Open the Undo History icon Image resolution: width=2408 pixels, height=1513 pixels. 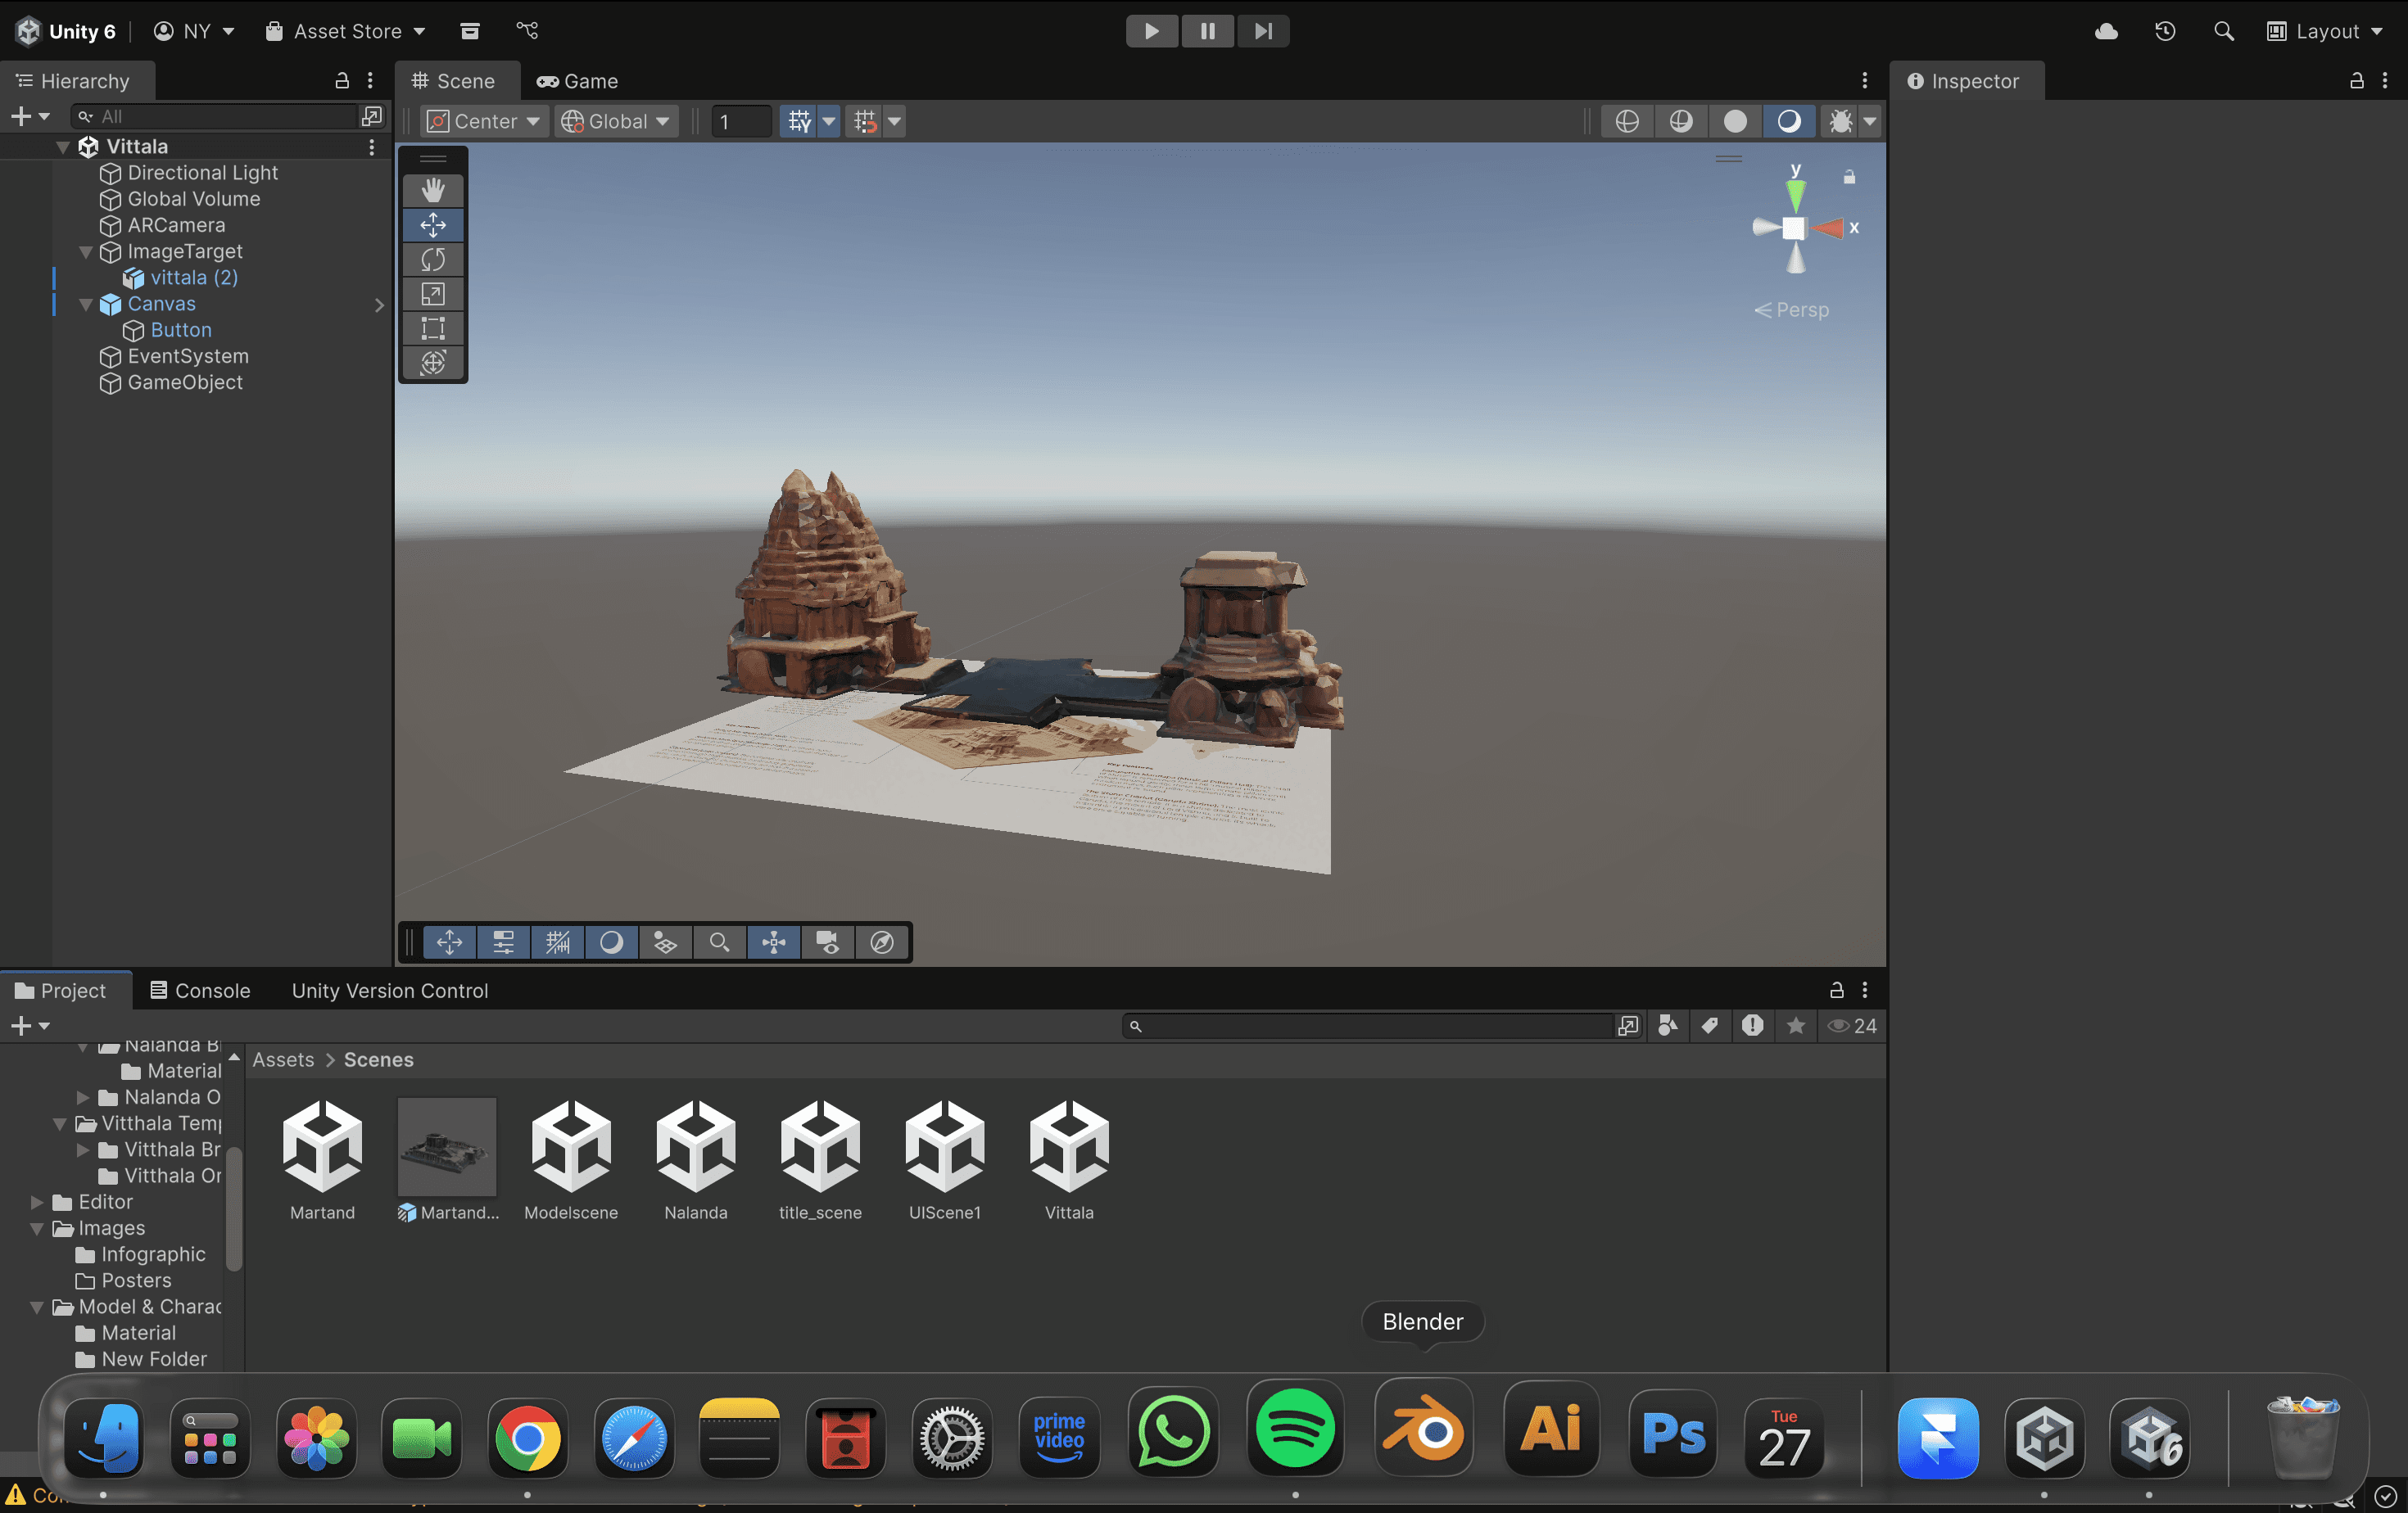2165,31
